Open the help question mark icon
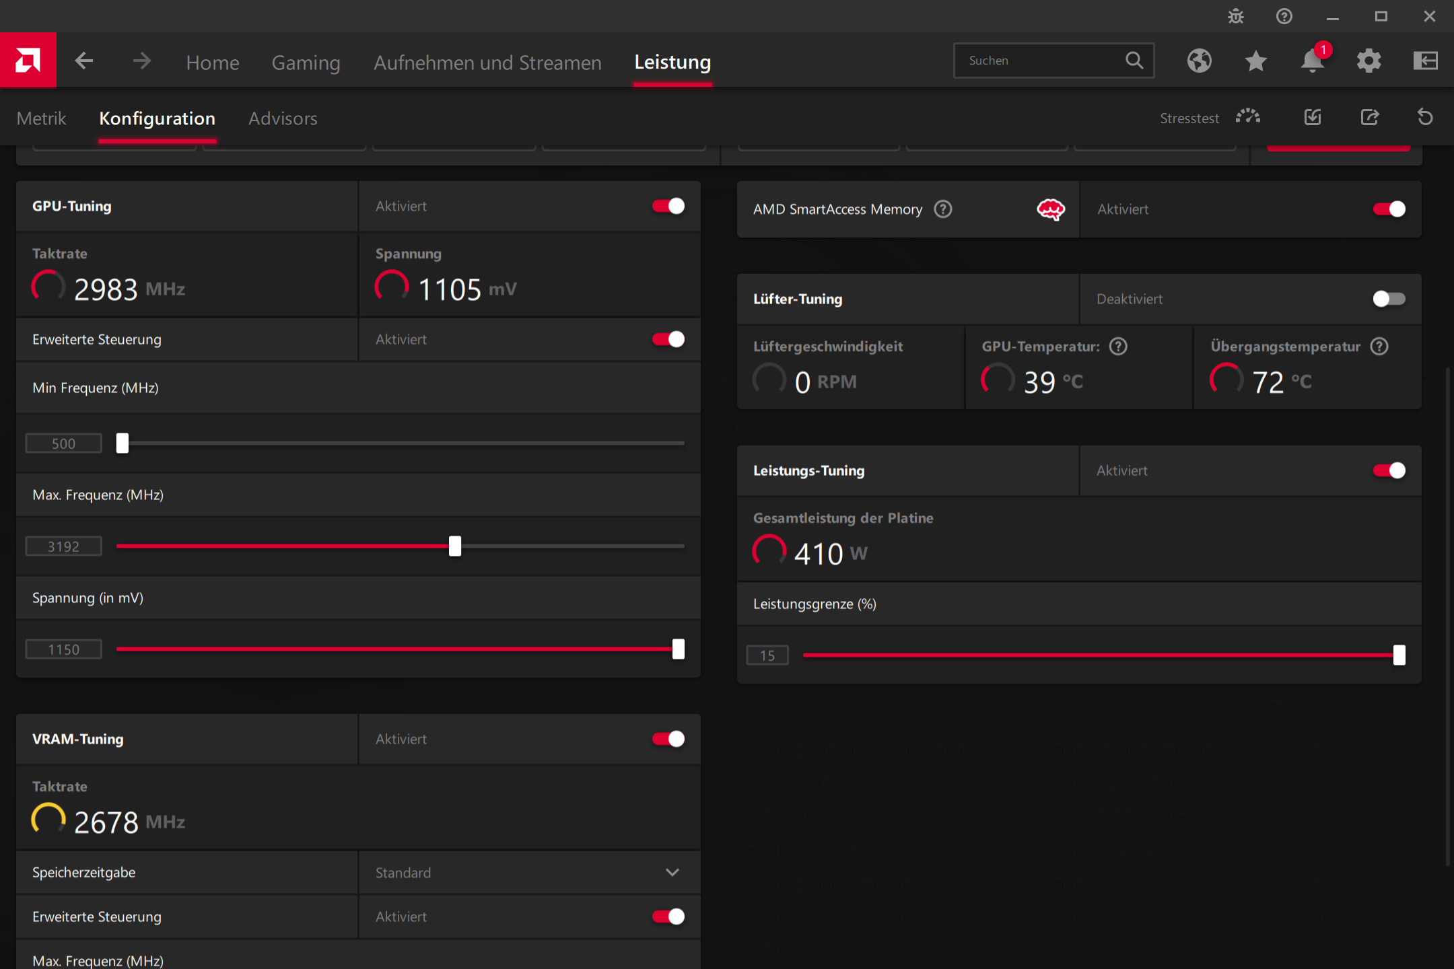 tap(1284, 16)
